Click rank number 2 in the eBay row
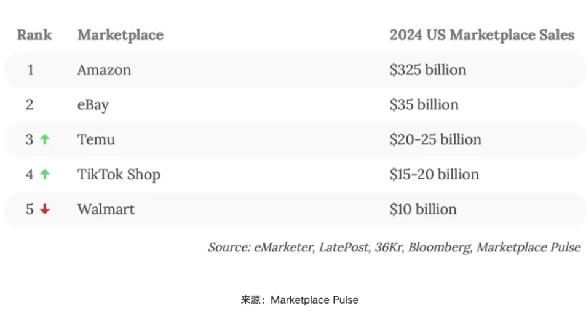The image size is (586, 314). tap(30, 105)
